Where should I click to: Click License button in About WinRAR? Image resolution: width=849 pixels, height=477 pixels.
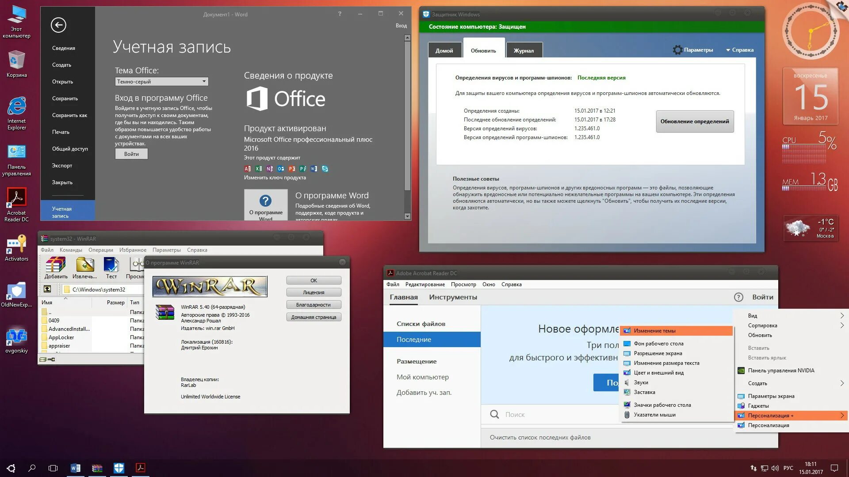(x=314, y=292)
